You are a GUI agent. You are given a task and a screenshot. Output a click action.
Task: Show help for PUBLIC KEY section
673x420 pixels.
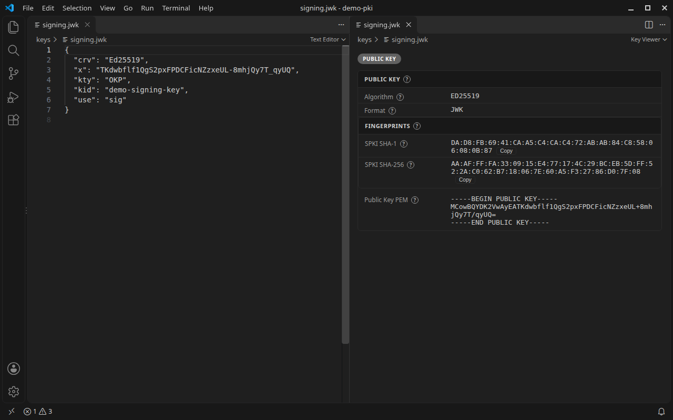[x=407, y=79]
